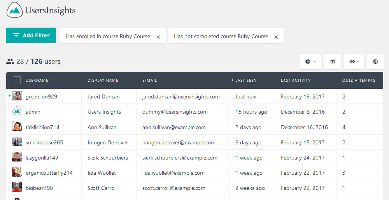Screen dimensions: 389x200
Task: Click the '2 weeks ago' cell
Action: [x=250, y=188]
